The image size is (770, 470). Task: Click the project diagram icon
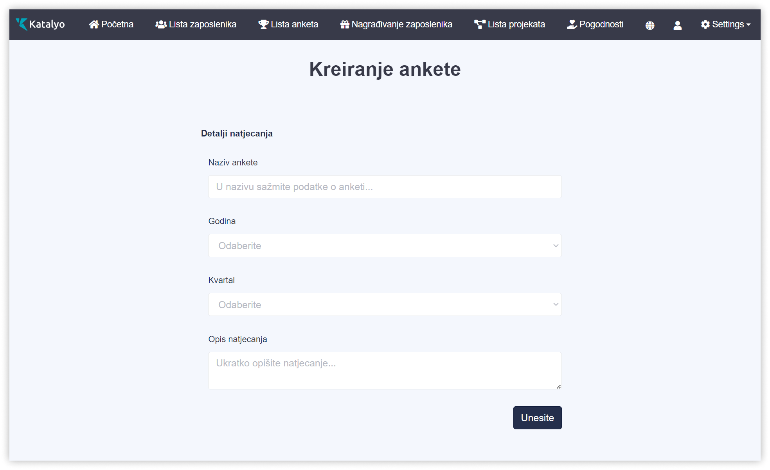point(480,25)
